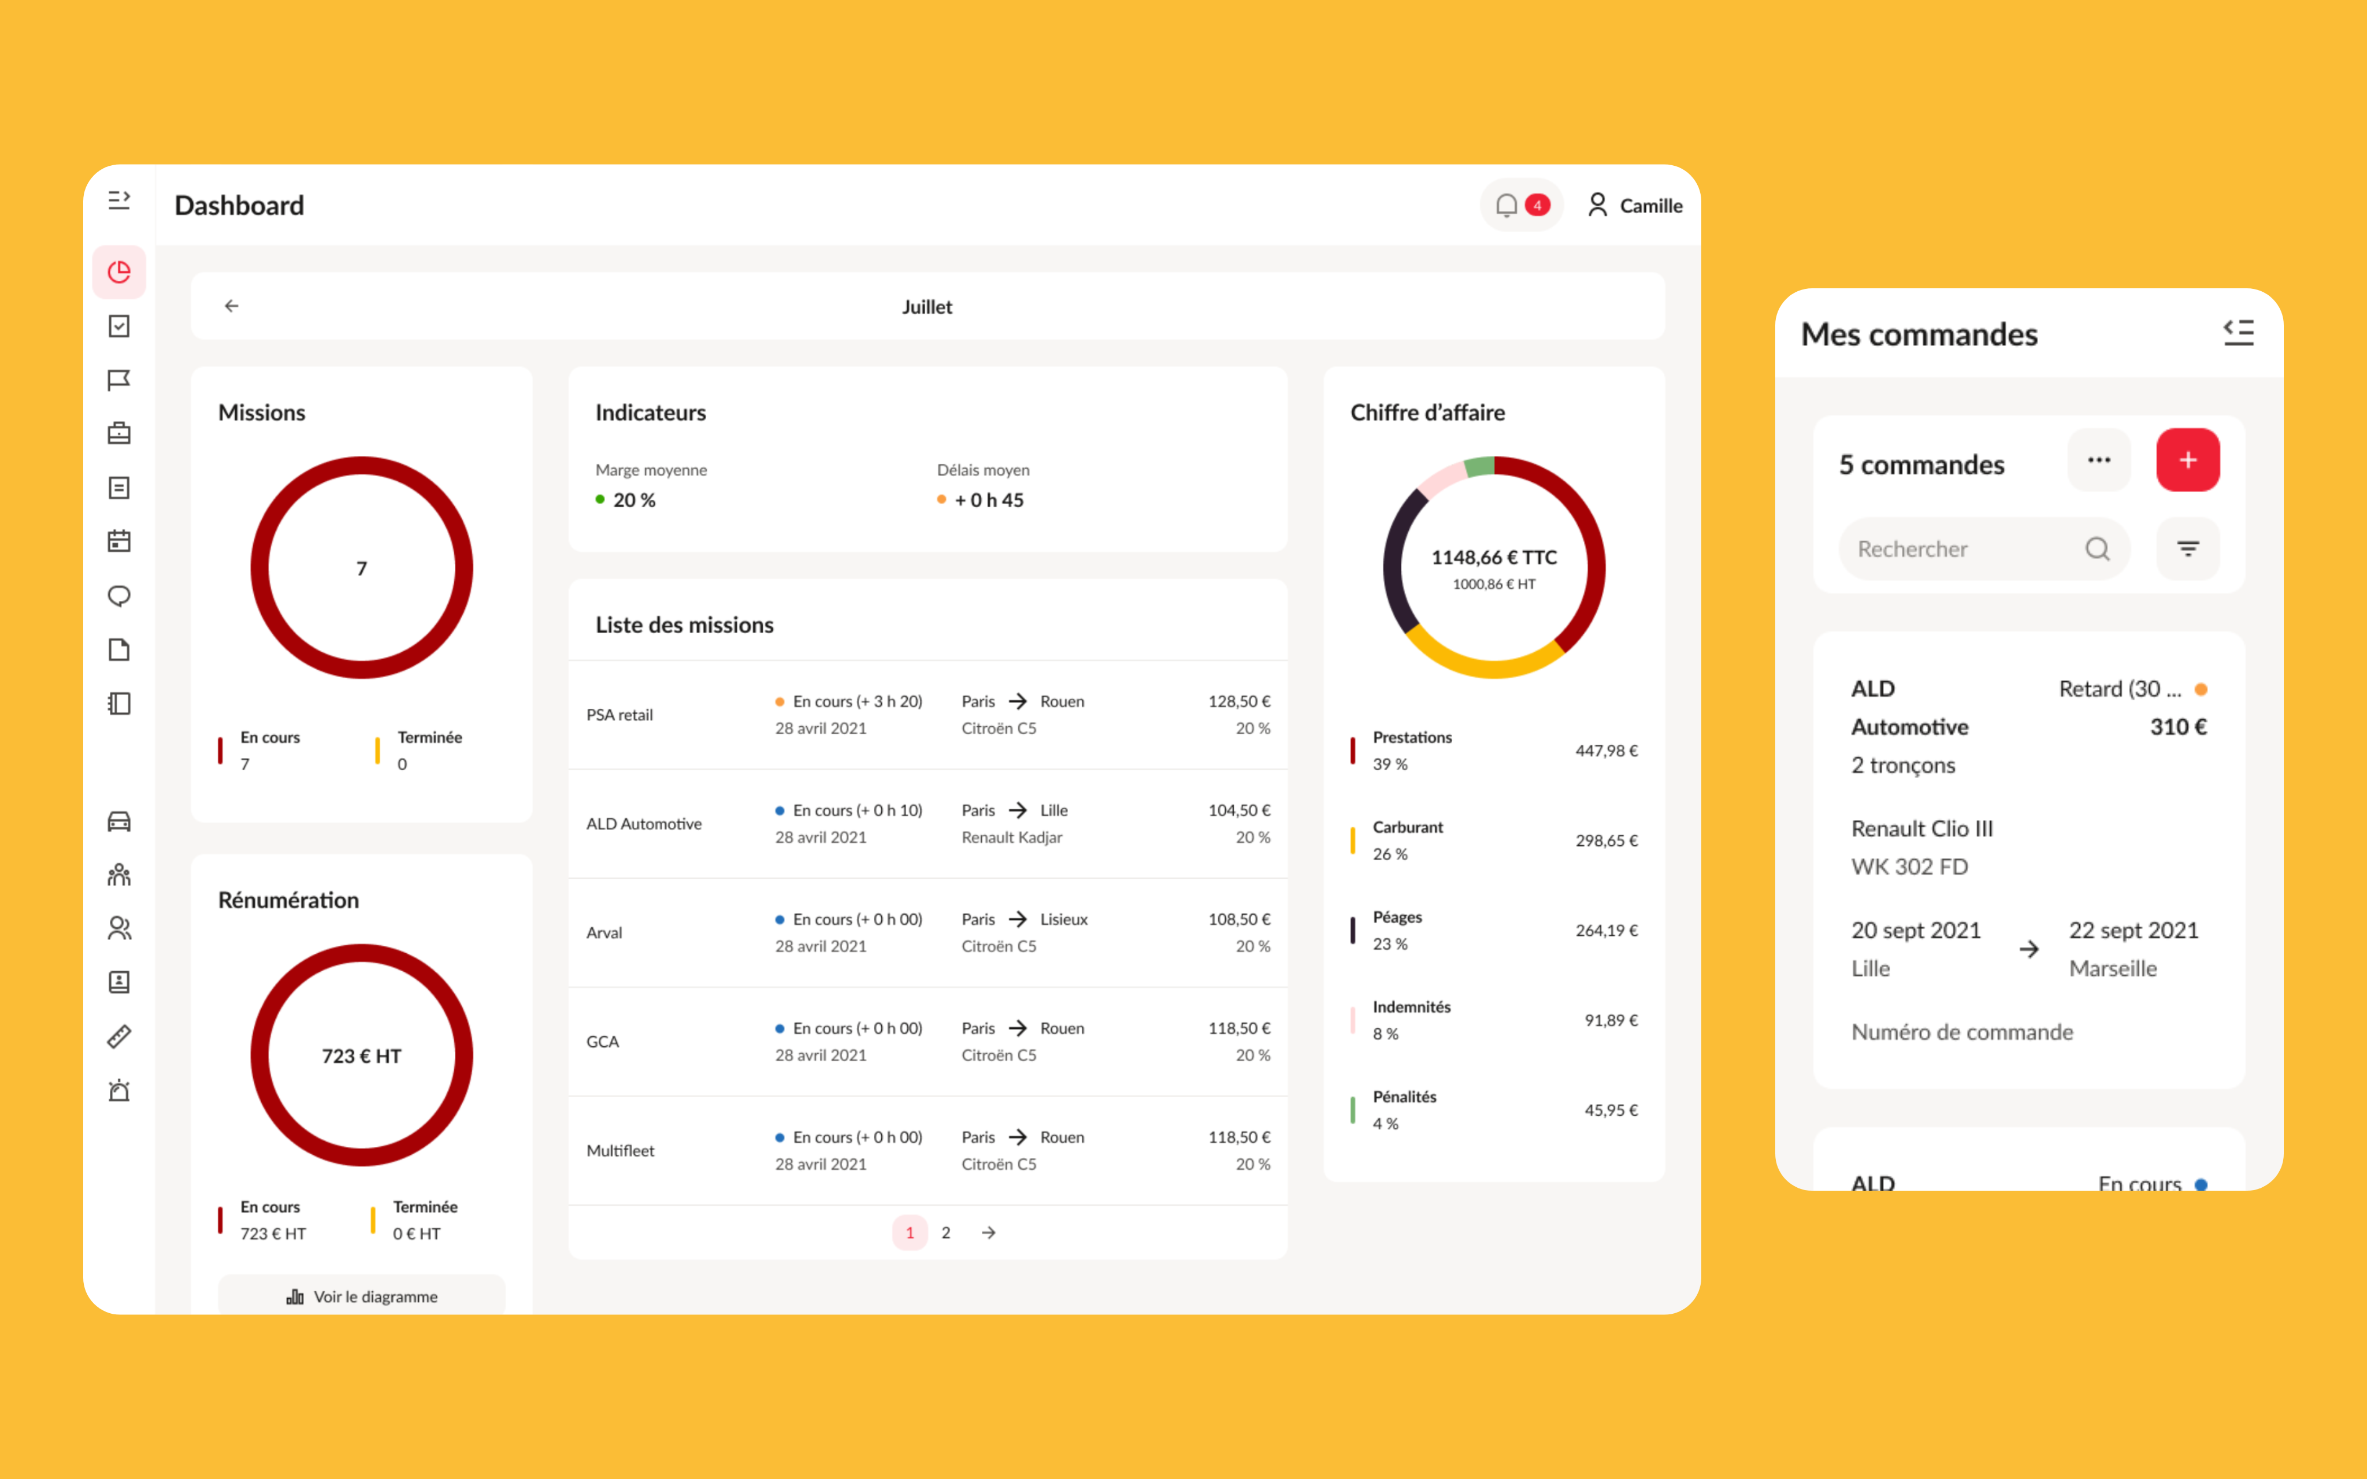Open the calendar icon in the sidebar

click(x=118, y=541)
